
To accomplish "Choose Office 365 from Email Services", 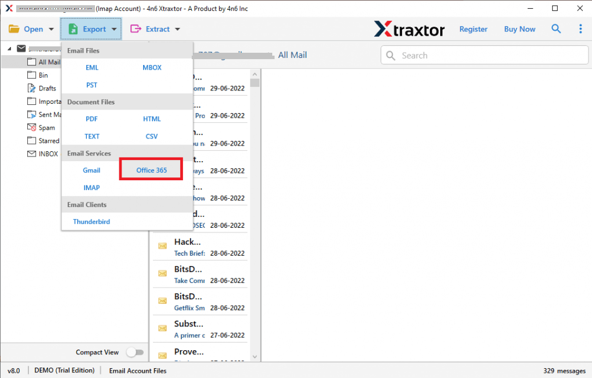I will pyautogui.click(x=151, y=170).
